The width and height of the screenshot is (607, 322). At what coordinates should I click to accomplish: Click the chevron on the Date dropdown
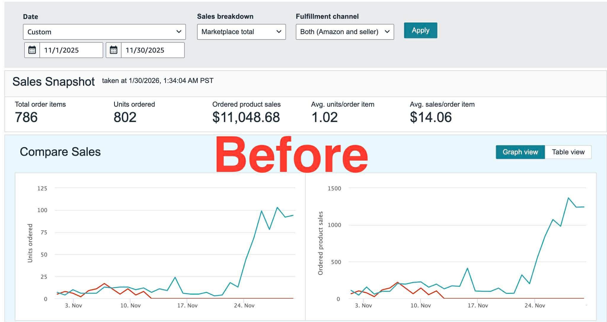(x=179, y=32)
